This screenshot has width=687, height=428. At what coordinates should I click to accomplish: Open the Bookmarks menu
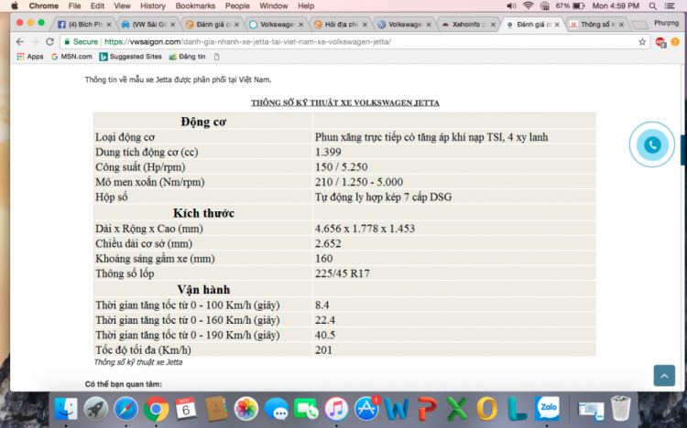[195, 6]
